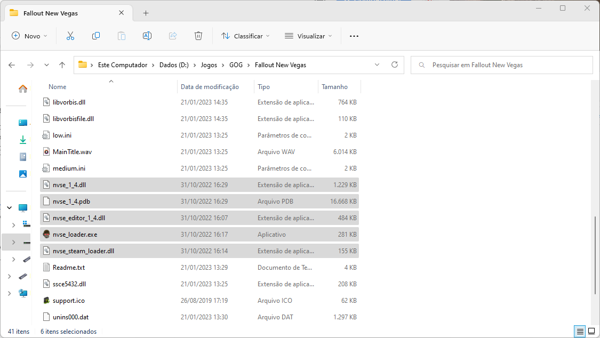600x338 pixels.
Task: Open Home in the navigation pane
Action: 23,88
